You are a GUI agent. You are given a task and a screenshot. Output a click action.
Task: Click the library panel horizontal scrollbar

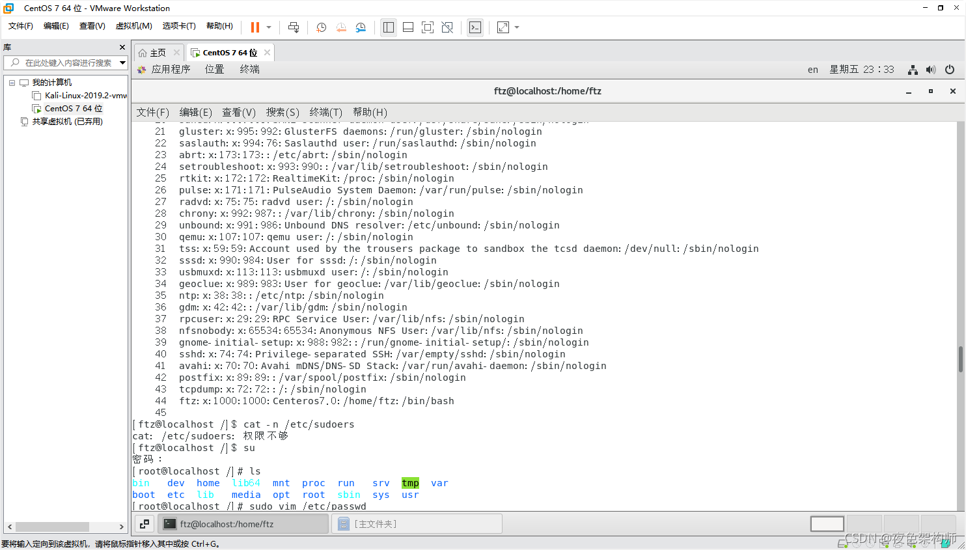pos(52,527)
